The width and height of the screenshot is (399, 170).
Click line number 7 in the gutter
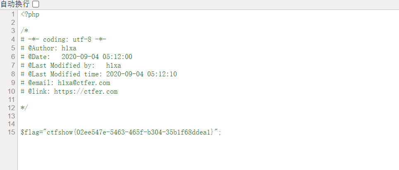click(13, 66)
